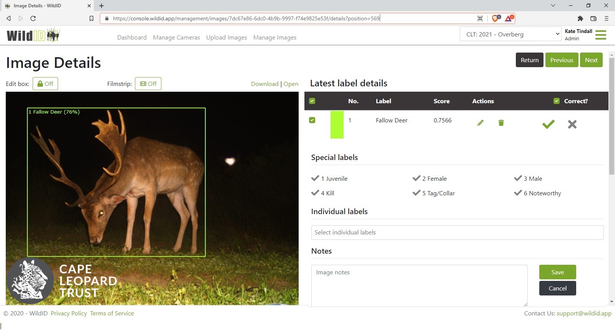Bookmark this page with bookmark icon
This screenshot has height=330, width=615.
91,18
